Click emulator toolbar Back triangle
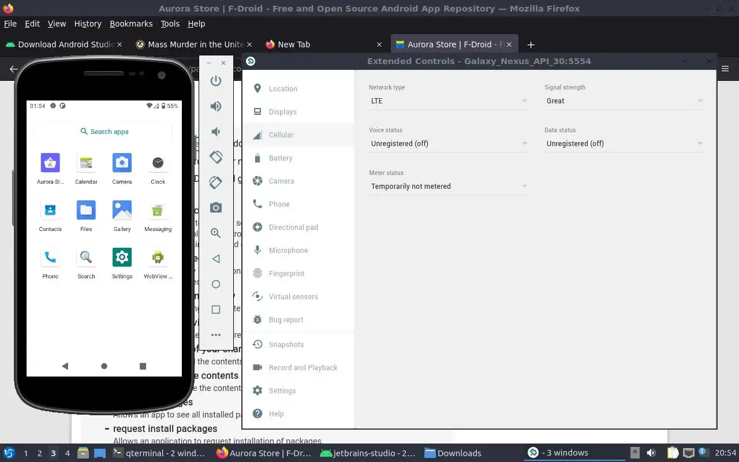Image resolution: width=739 pixels, height=462 pixels. (216, 259)
